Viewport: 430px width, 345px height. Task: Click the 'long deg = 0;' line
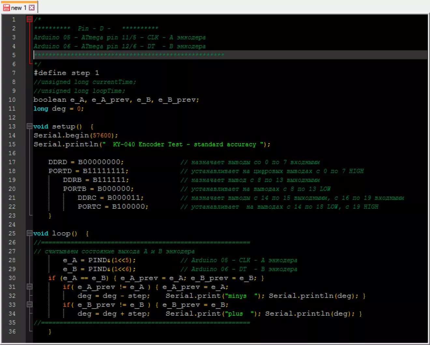pos(59,109)
